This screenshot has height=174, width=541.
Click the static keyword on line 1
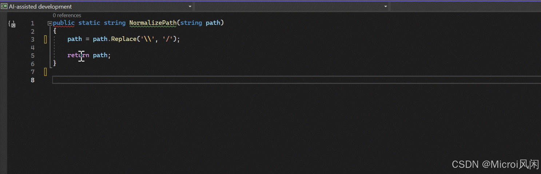(89, 23)
